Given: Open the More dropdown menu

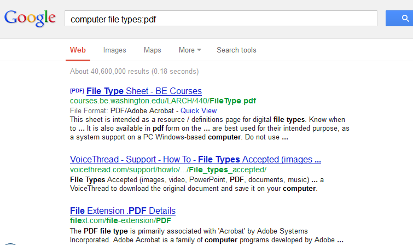Looking at the screenshot, I should pyautogui.click(x=190, y=50).
